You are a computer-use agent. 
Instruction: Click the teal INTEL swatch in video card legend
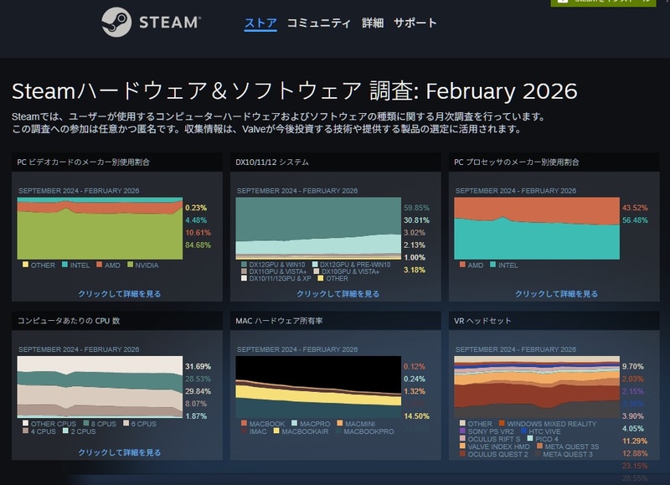point(65,265)
